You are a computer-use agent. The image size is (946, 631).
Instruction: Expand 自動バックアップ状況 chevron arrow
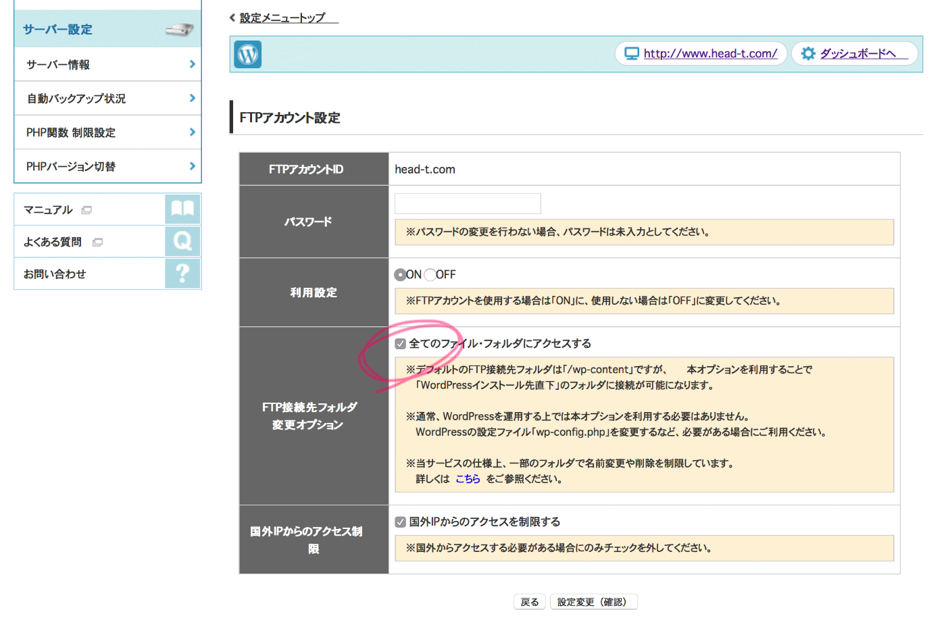[193, 98]
